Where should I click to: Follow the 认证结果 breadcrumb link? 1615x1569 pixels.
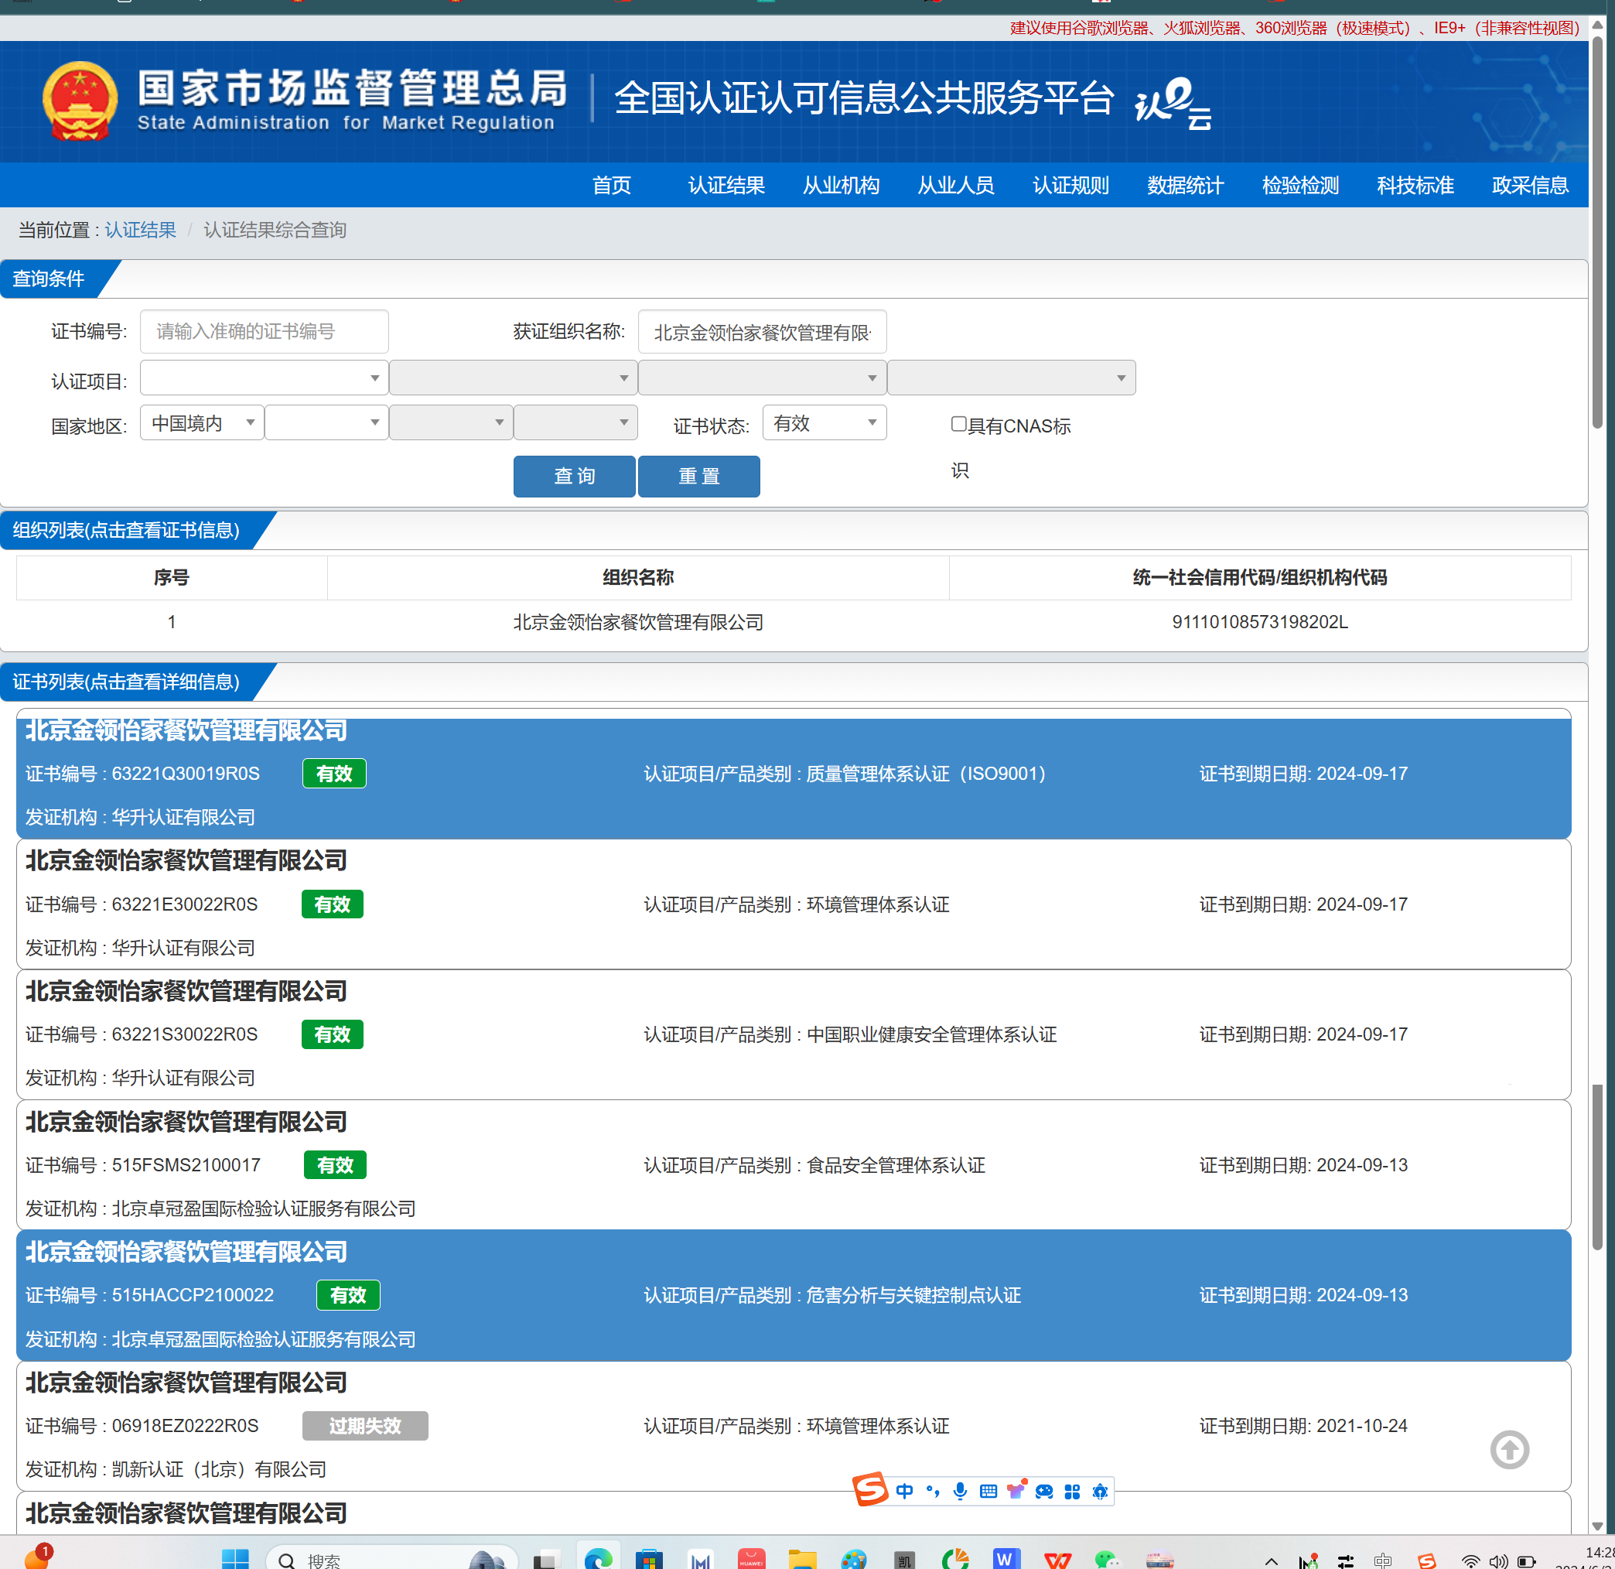tap(140, 230)
